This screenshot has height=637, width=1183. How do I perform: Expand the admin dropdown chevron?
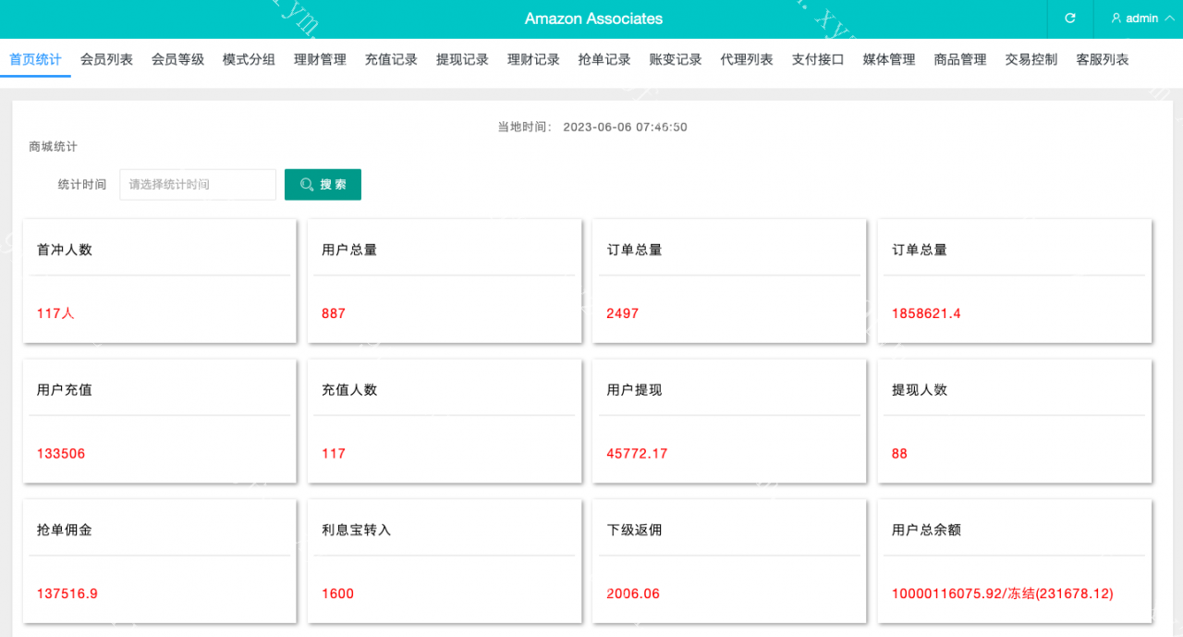point(1170,18)
